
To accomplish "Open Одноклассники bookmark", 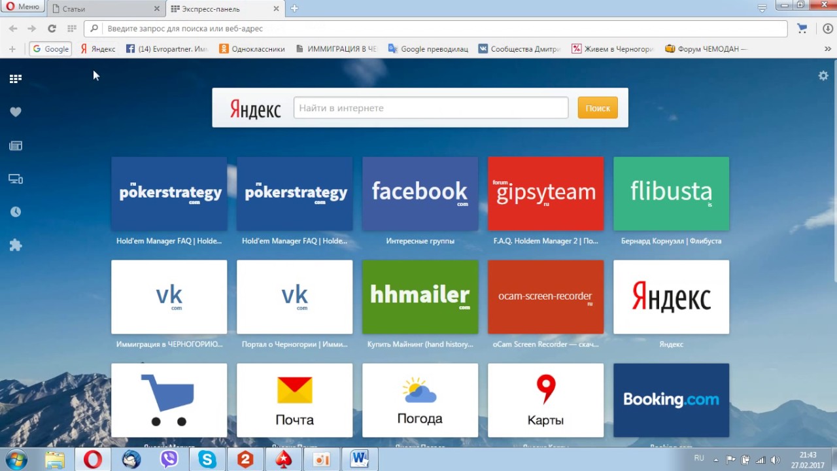I will [252, 49].
